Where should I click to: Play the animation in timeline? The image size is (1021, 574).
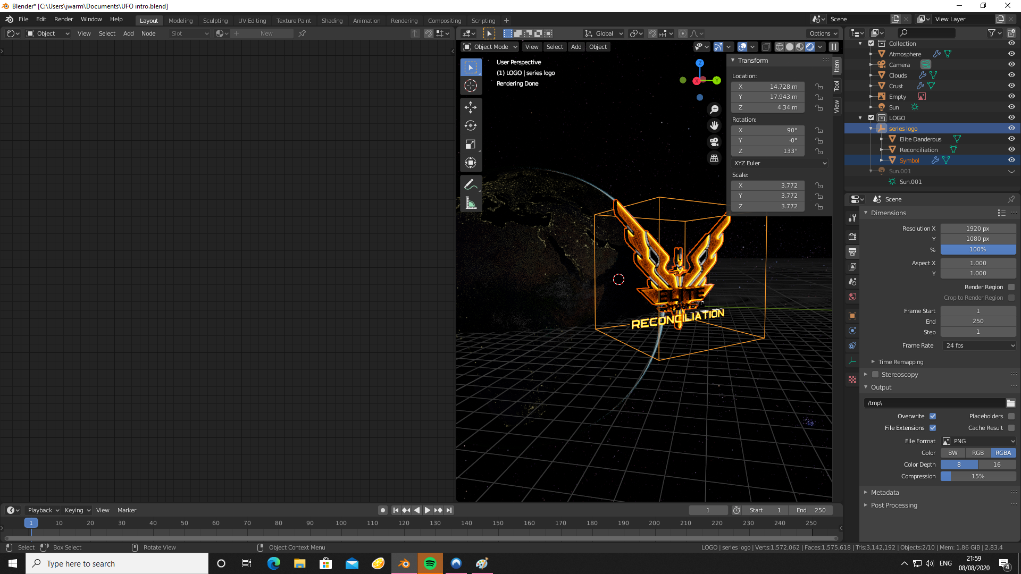(428, 510)
